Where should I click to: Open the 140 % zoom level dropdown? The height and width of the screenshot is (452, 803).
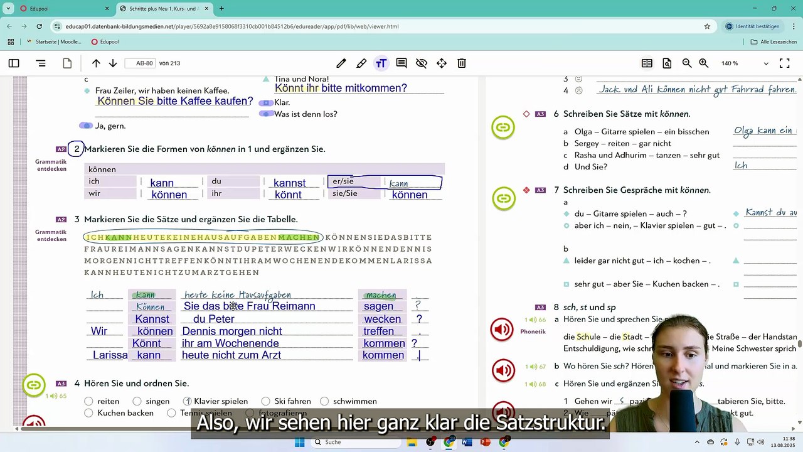click(x=745, y=63)
